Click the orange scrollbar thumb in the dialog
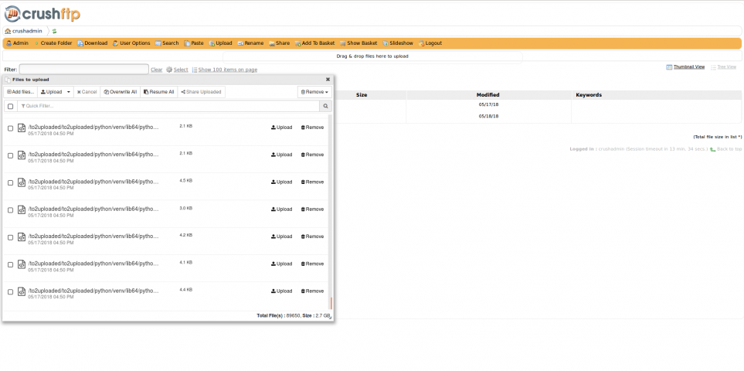The image size is (744, 371). click(331, 303)
